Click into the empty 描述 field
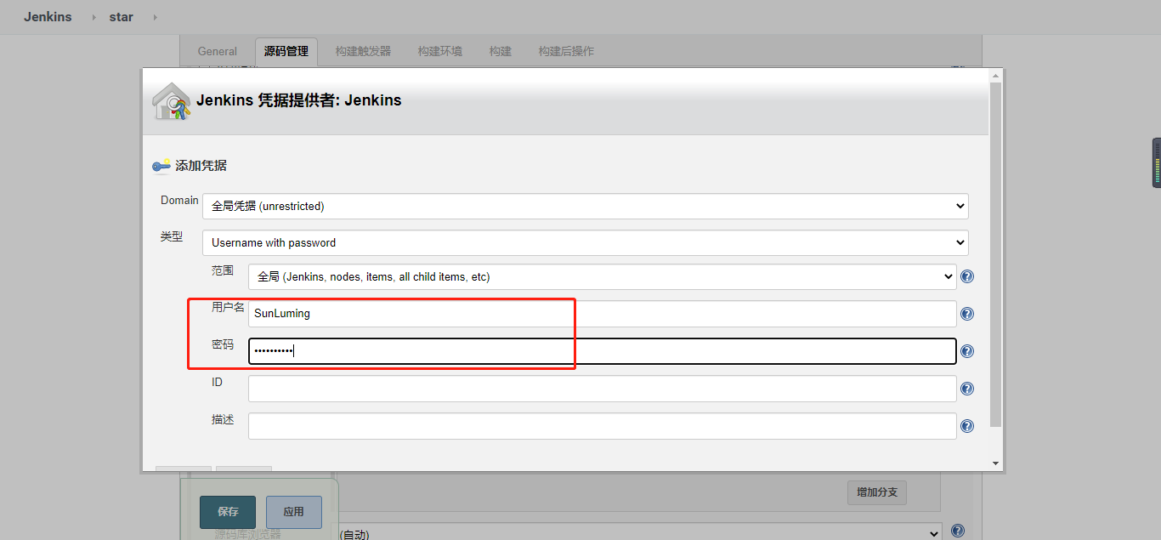The height and width of the screenshot is (540, 1161). 603,426
